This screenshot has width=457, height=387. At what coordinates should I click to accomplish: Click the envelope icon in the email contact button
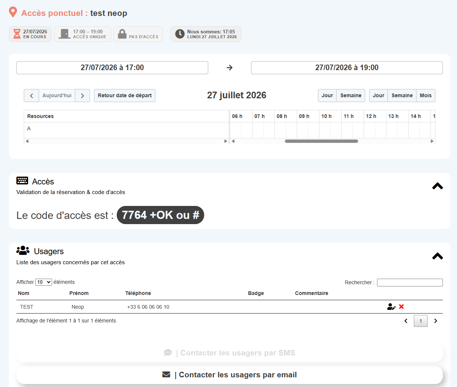(166, 375)
